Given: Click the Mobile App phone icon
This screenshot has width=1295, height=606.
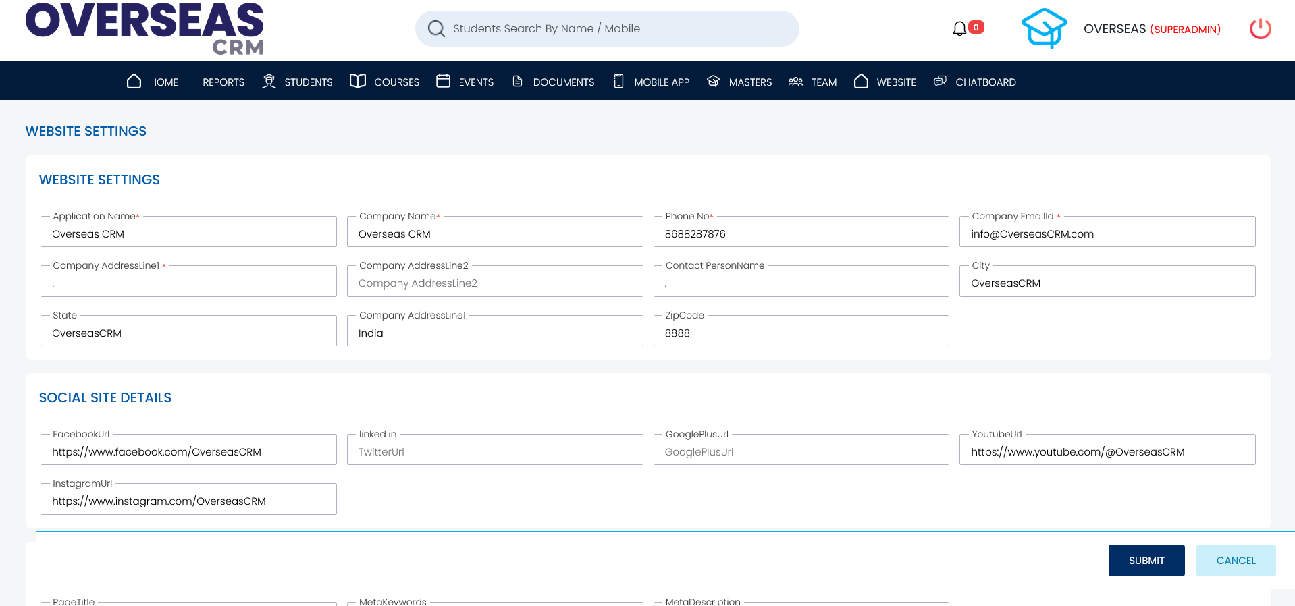Looking at the screenshot, I should click(618, 82).
